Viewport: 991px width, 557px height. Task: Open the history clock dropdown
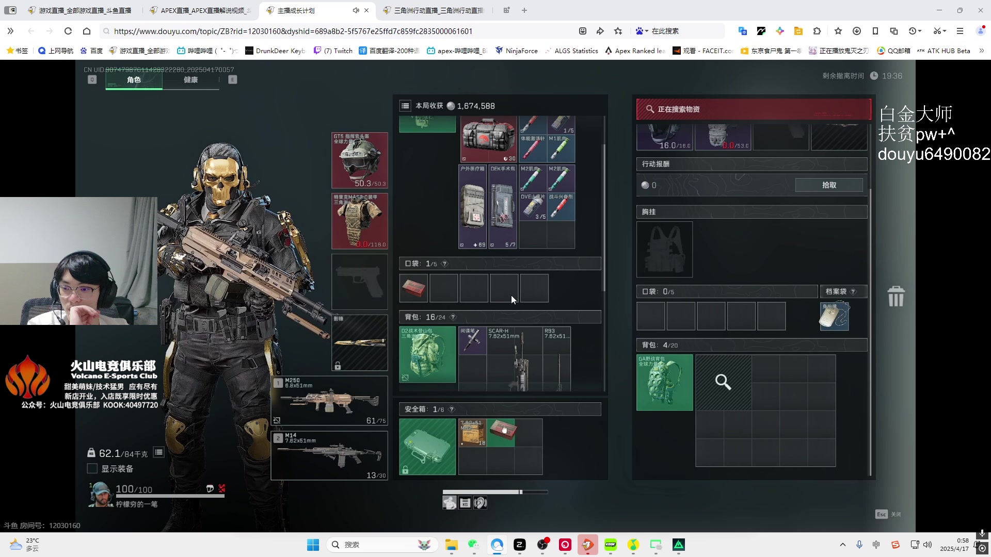915,31
